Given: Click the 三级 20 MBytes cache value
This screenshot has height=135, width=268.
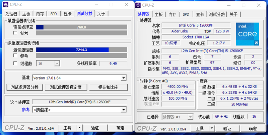Looking at the screenshot, I should (240, 104).
